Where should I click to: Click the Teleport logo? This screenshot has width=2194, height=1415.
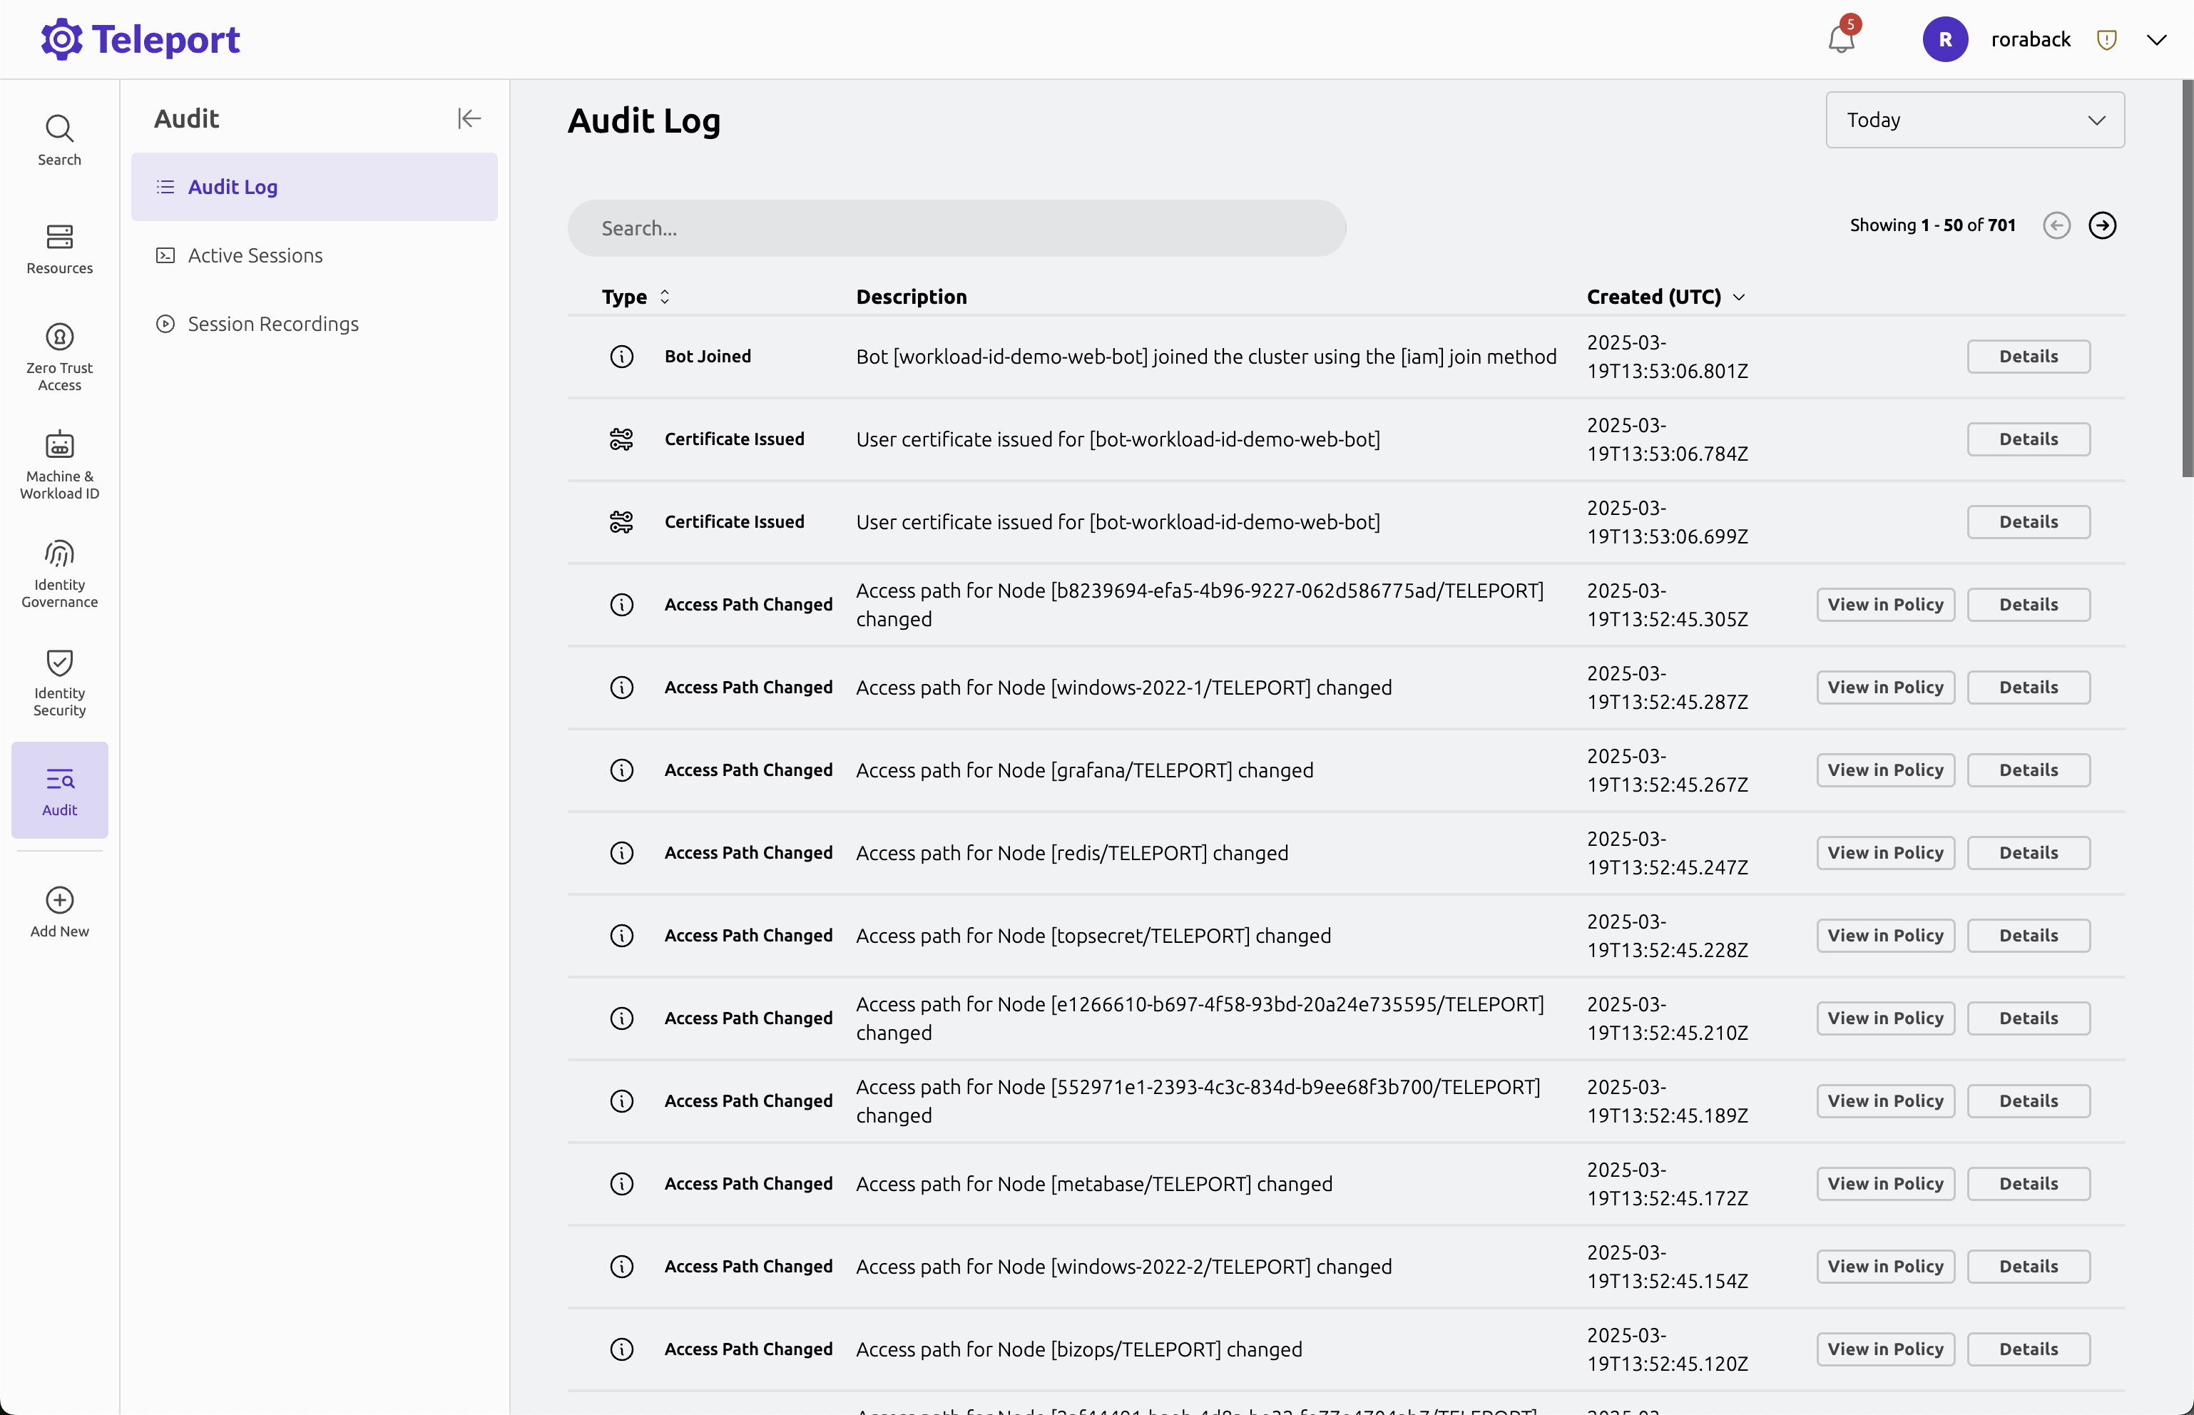click(x=141, y=39)
